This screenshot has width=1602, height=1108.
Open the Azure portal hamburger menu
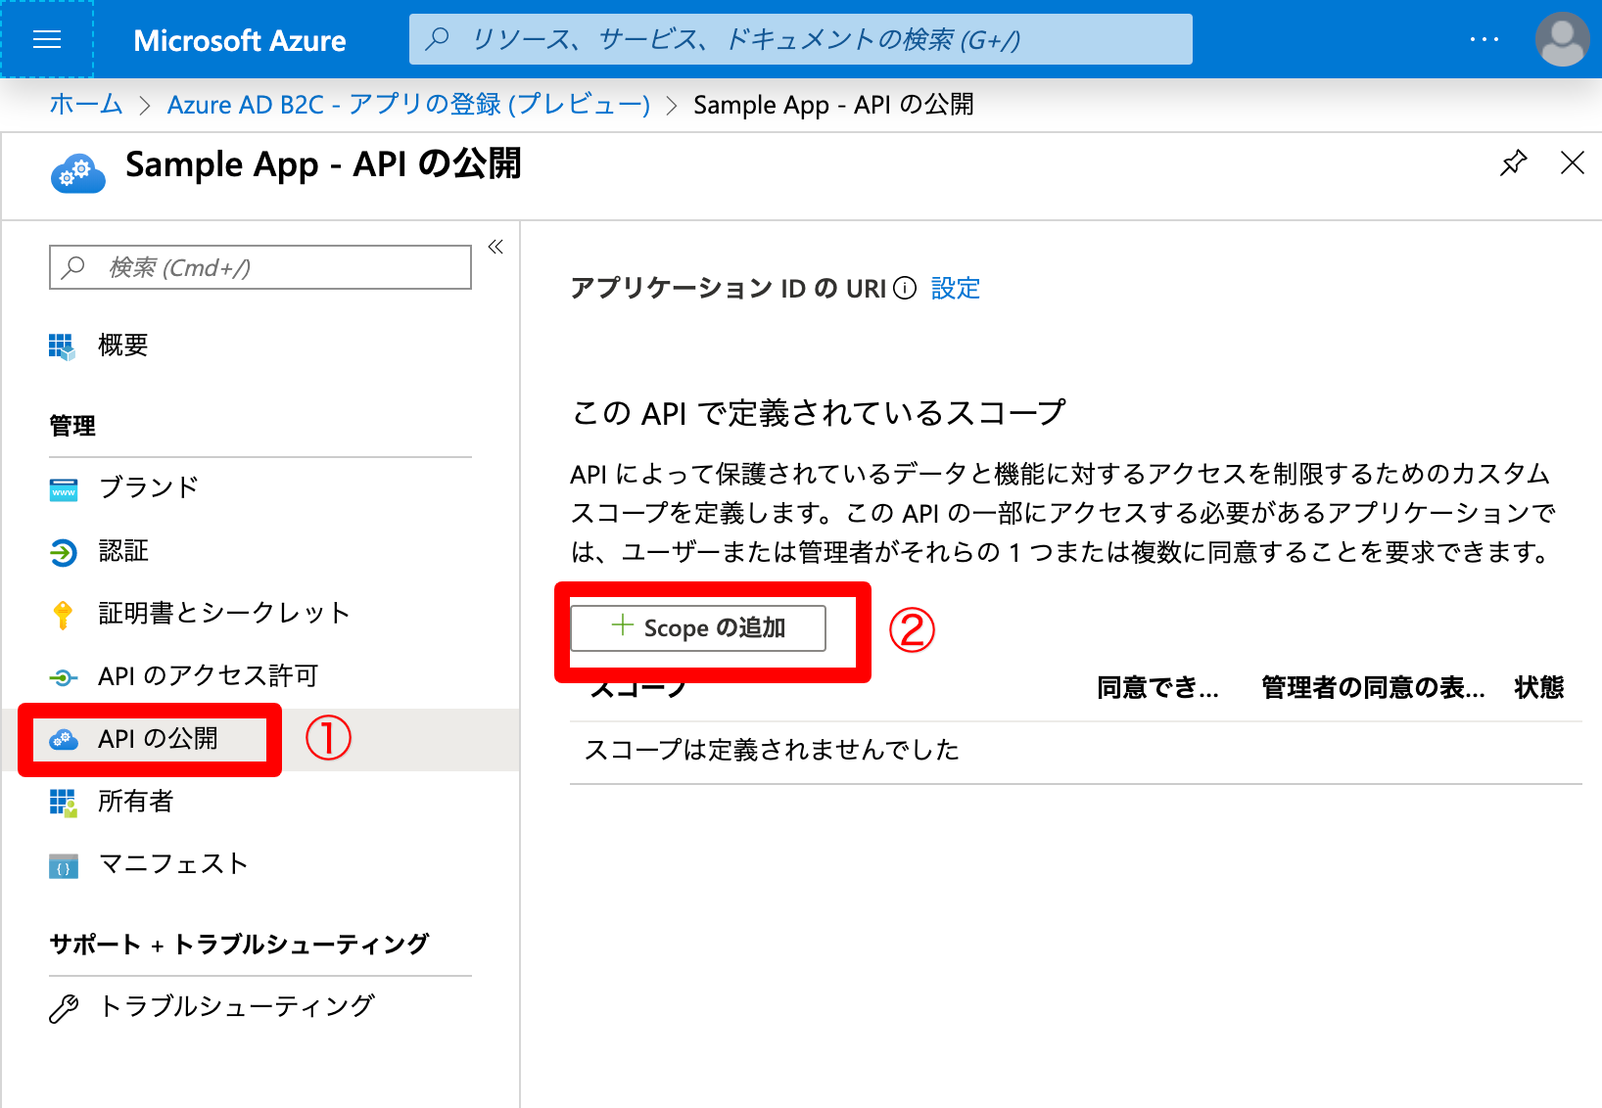(46, 39)
